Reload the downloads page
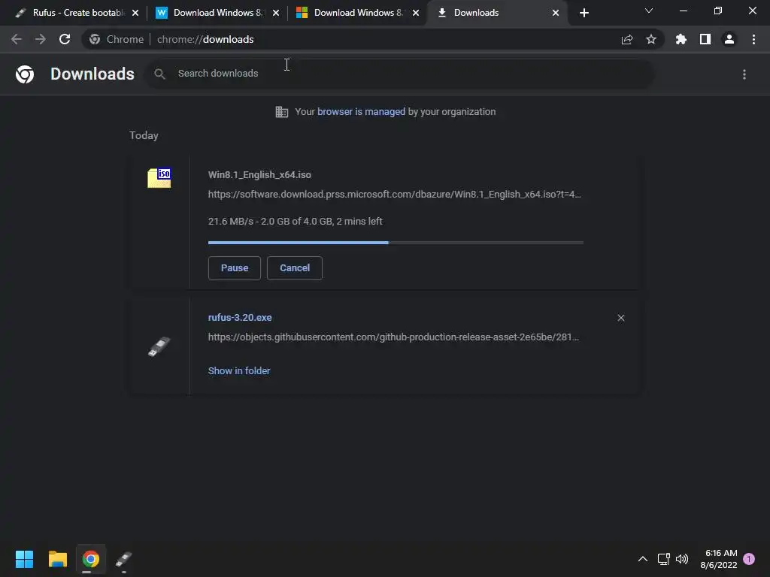 (x=65, y=39)
